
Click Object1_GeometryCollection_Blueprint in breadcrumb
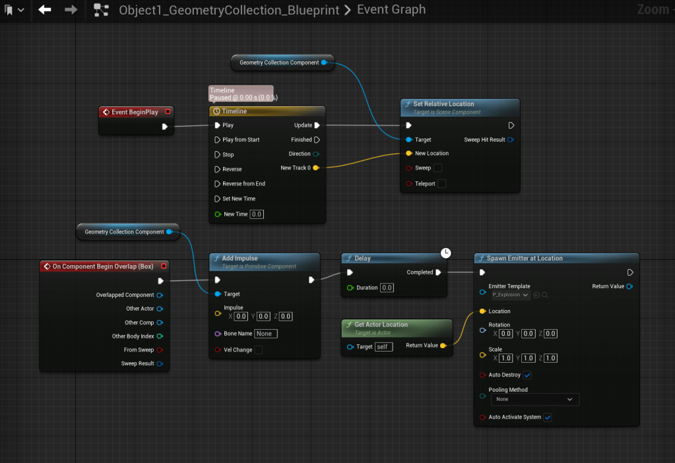pyautogui.click(x=229, y=10)
